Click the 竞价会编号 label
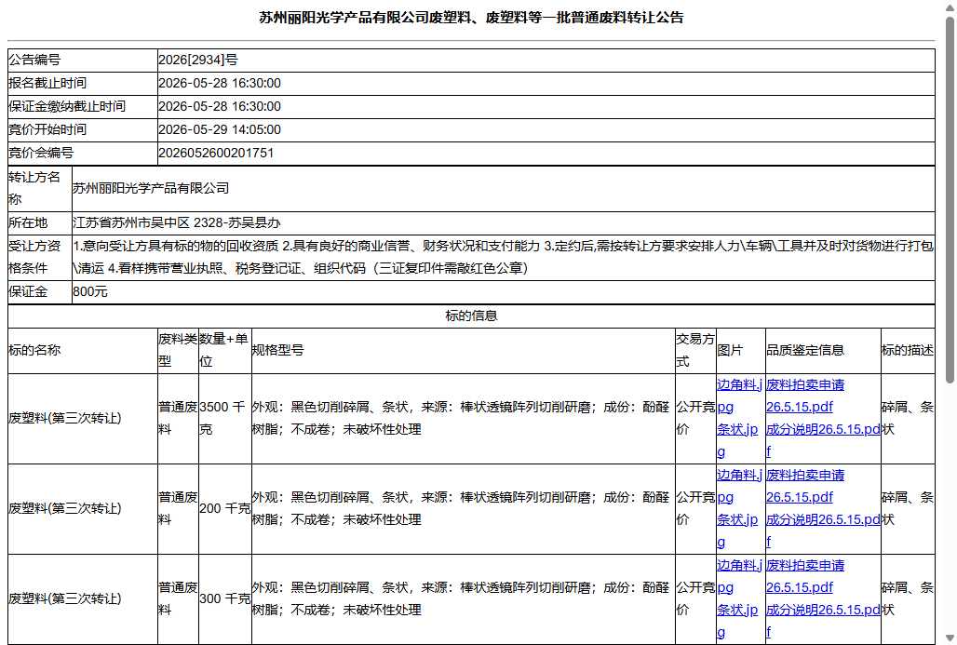957x645 pixels. tap(41, 153)
